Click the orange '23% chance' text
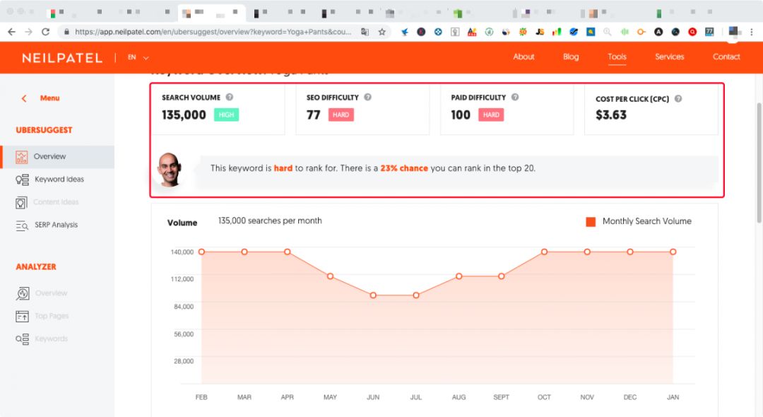The width and height of the screenshot is (763, 417). [x=404, y=168]
